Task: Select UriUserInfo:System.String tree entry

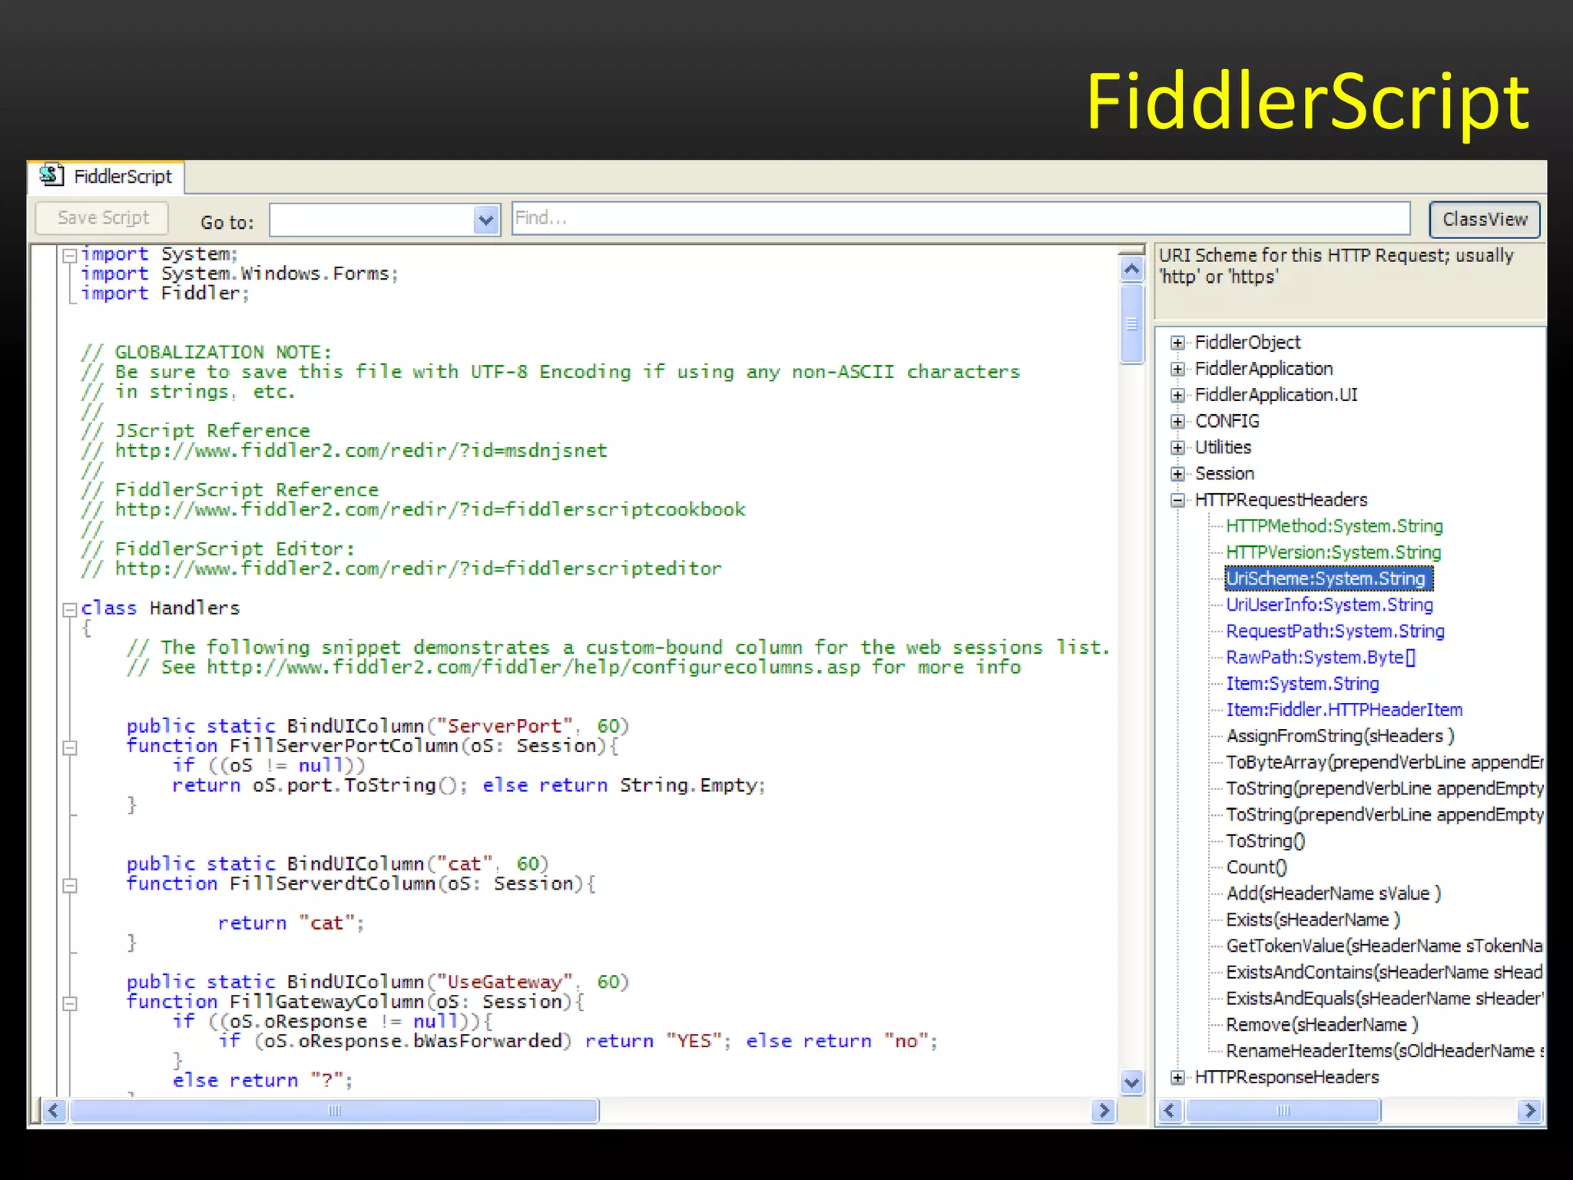Action: click(x=1330, y=605)
